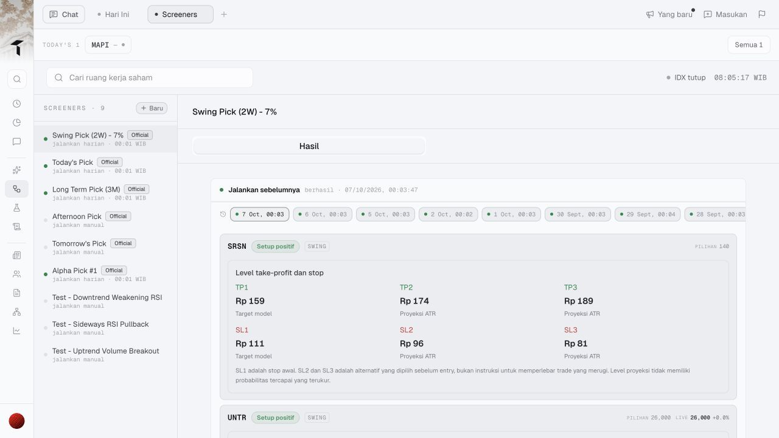The height and width of the screenshot is (438, 779).
Task: Switch to the Hari Ini tab
Action: click(113, 15)
